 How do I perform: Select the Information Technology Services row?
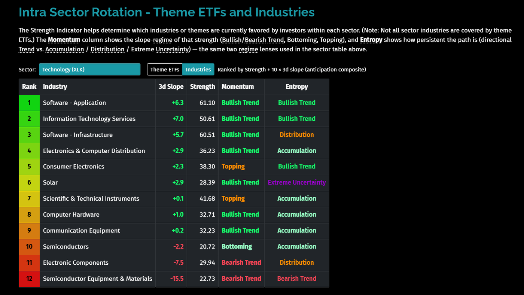pos(174,119)
